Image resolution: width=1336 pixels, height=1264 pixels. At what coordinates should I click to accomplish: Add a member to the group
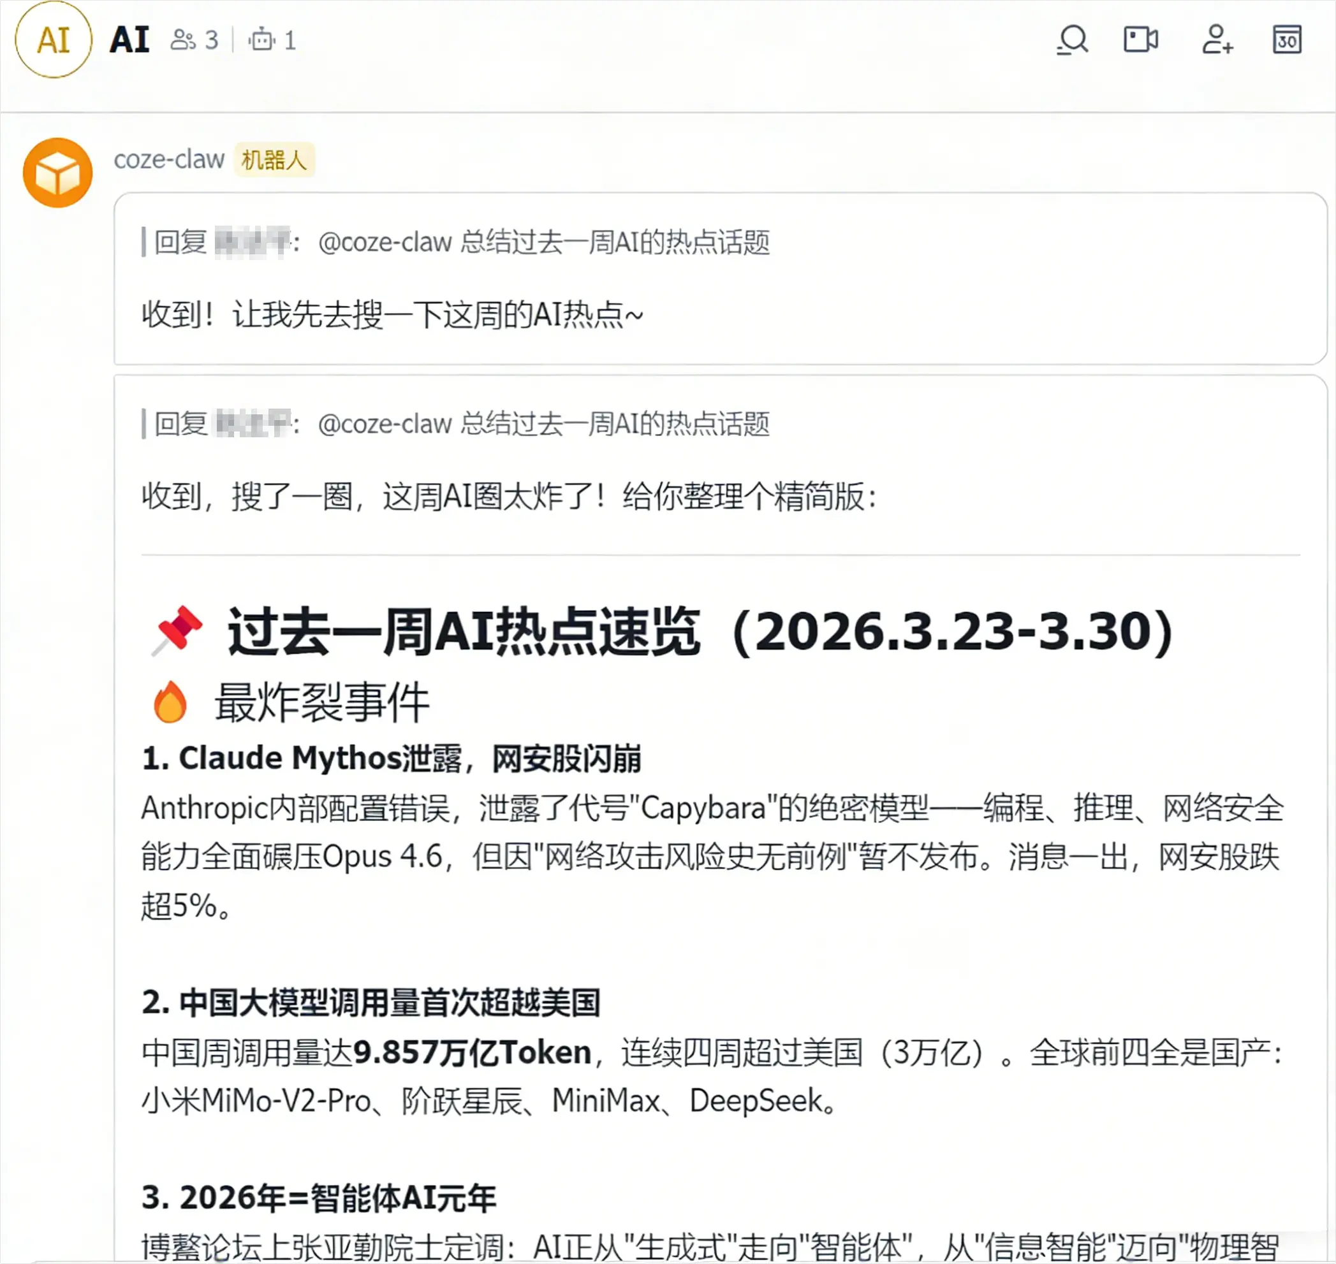[x=1217, y=40]
